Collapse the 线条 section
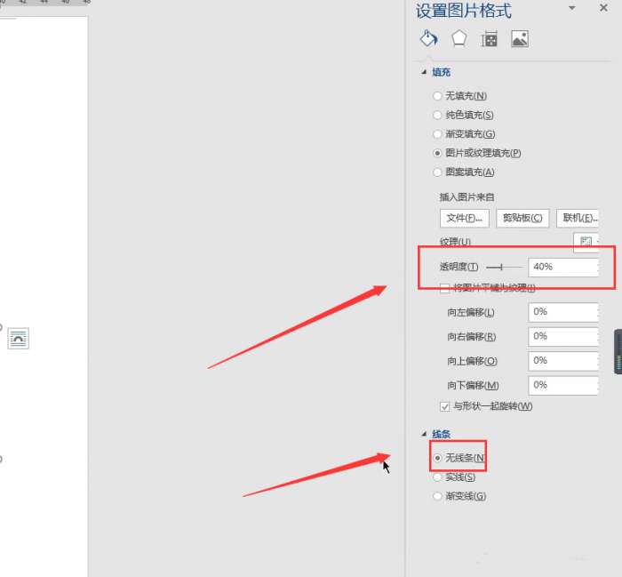The height and width of the screenshot is (577, 622). [x=424, y=434]
